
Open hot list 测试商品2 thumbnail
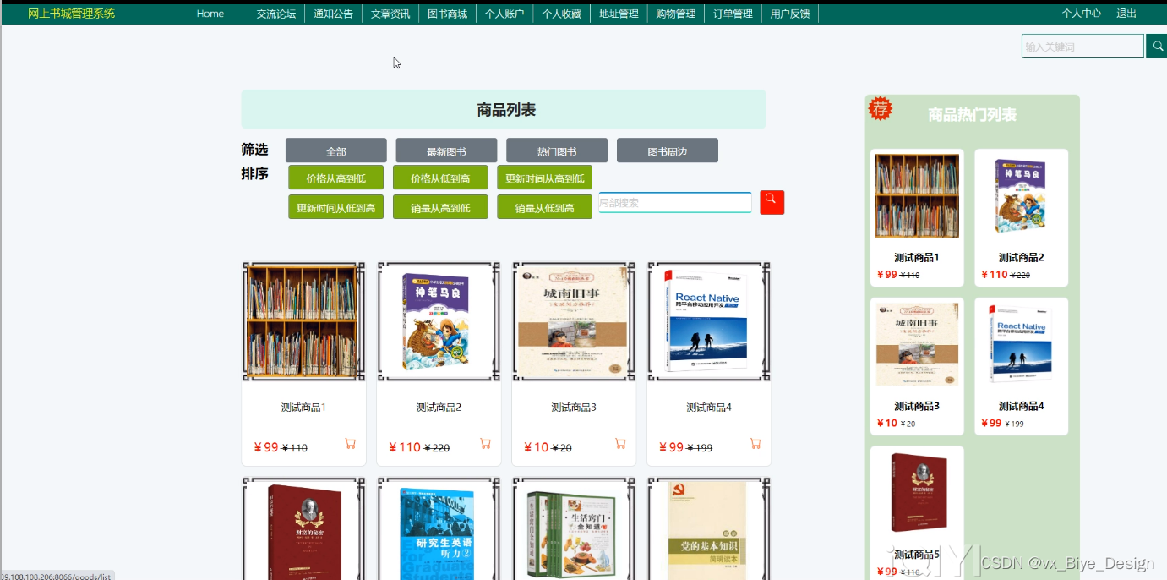point(1021,195)
